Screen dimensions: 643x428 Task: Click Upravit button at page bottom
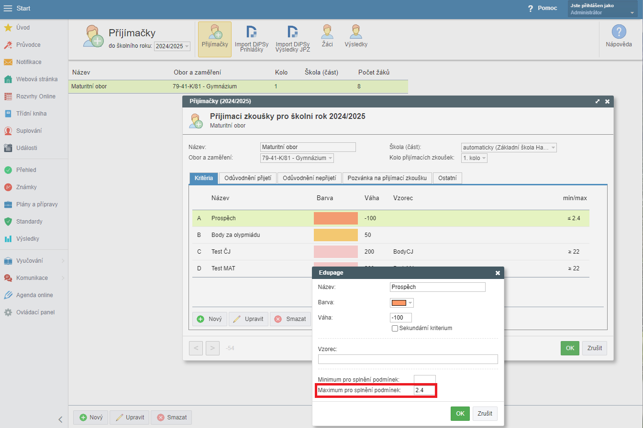(x=129, y=417)
